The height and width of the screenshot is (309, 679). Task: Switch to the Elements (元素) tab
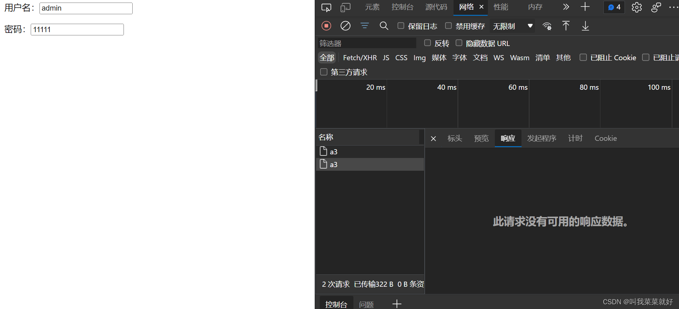coord(372,7)
